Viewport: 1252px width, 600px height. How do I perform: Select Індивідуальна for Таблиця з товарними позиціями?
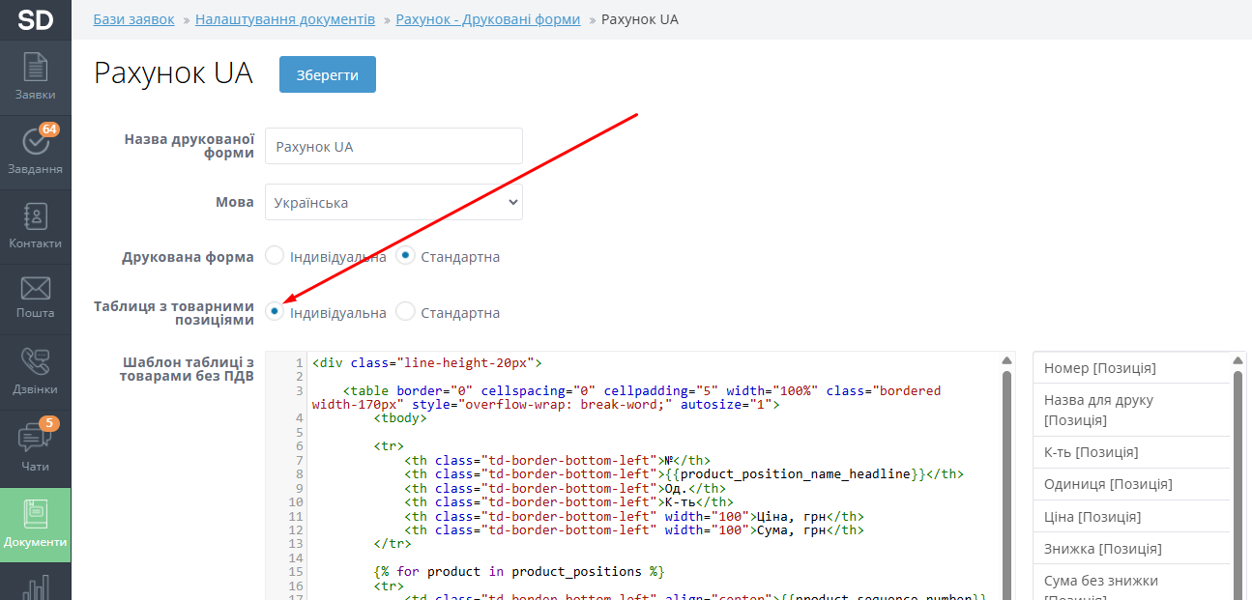pos(276,312)
